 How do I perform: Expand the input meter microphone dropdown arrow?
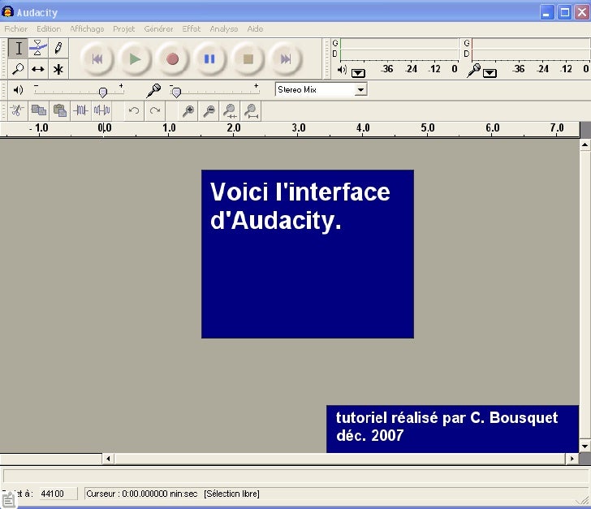pos(490,72)
